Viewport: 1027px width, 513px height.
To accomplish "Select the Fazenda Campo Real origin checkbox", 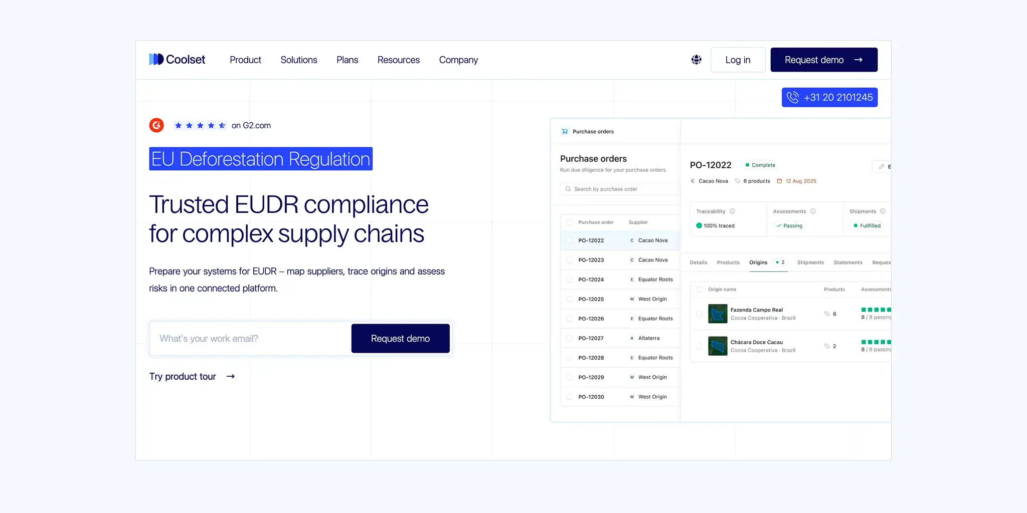I will (699, 314).
